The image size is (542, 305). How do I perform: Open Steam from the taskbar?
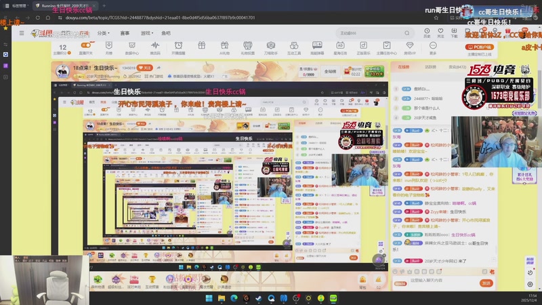tap(259, 298)
